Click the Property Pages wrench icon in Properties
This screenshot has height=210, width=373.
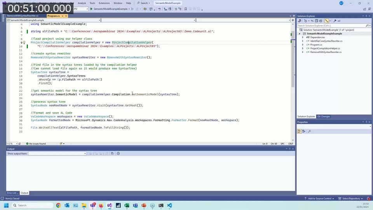point(310,131)
